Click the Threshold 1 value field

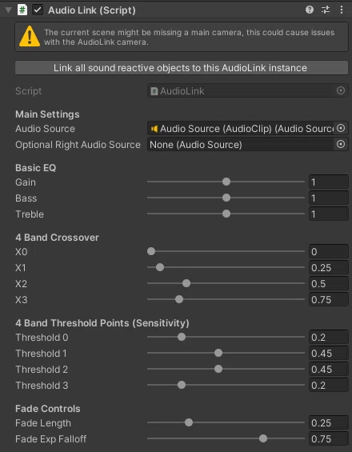pos(328,354)
